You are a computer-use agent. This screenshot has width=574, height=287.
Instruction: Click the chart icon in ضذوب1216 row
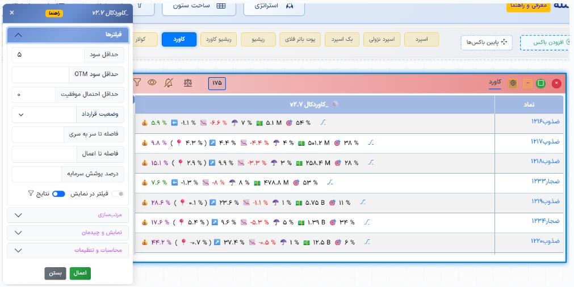pos(322,123)
